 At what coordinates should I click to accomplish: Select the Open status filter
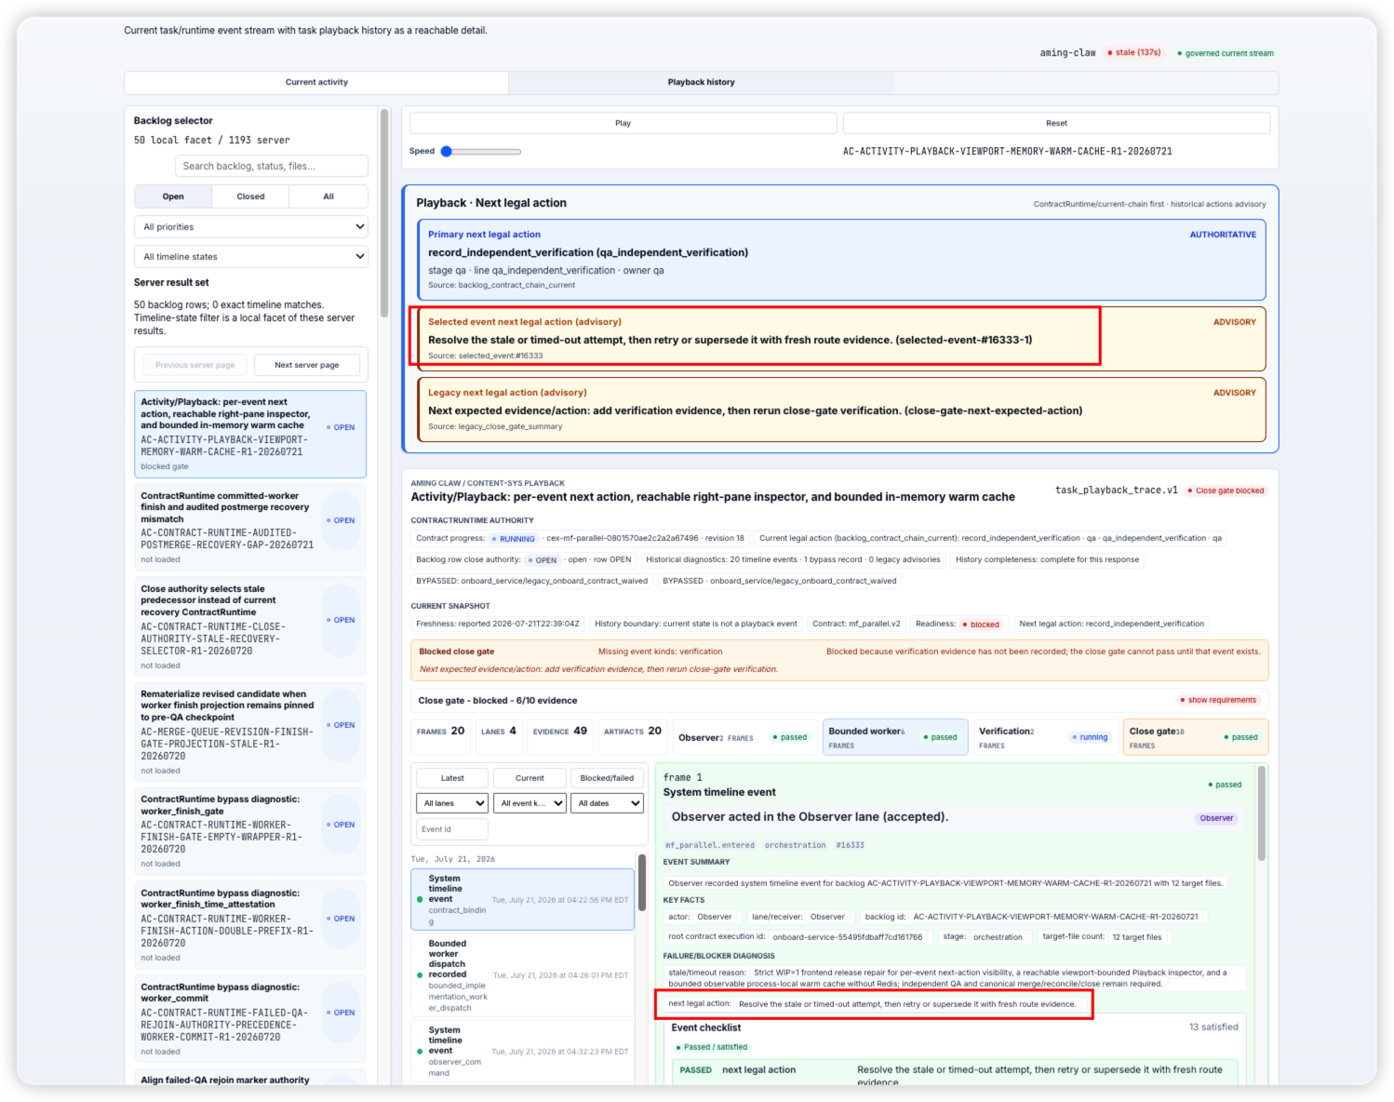pyautogui.click(x=173, y=196)
